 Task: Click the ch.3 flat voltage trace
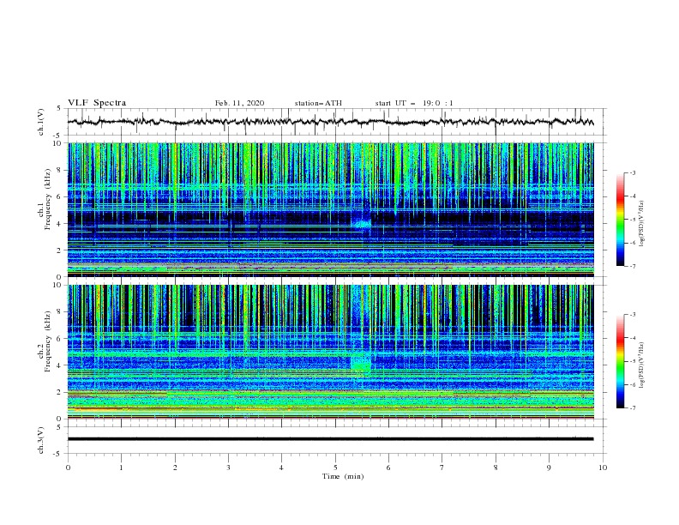point(330,439)
